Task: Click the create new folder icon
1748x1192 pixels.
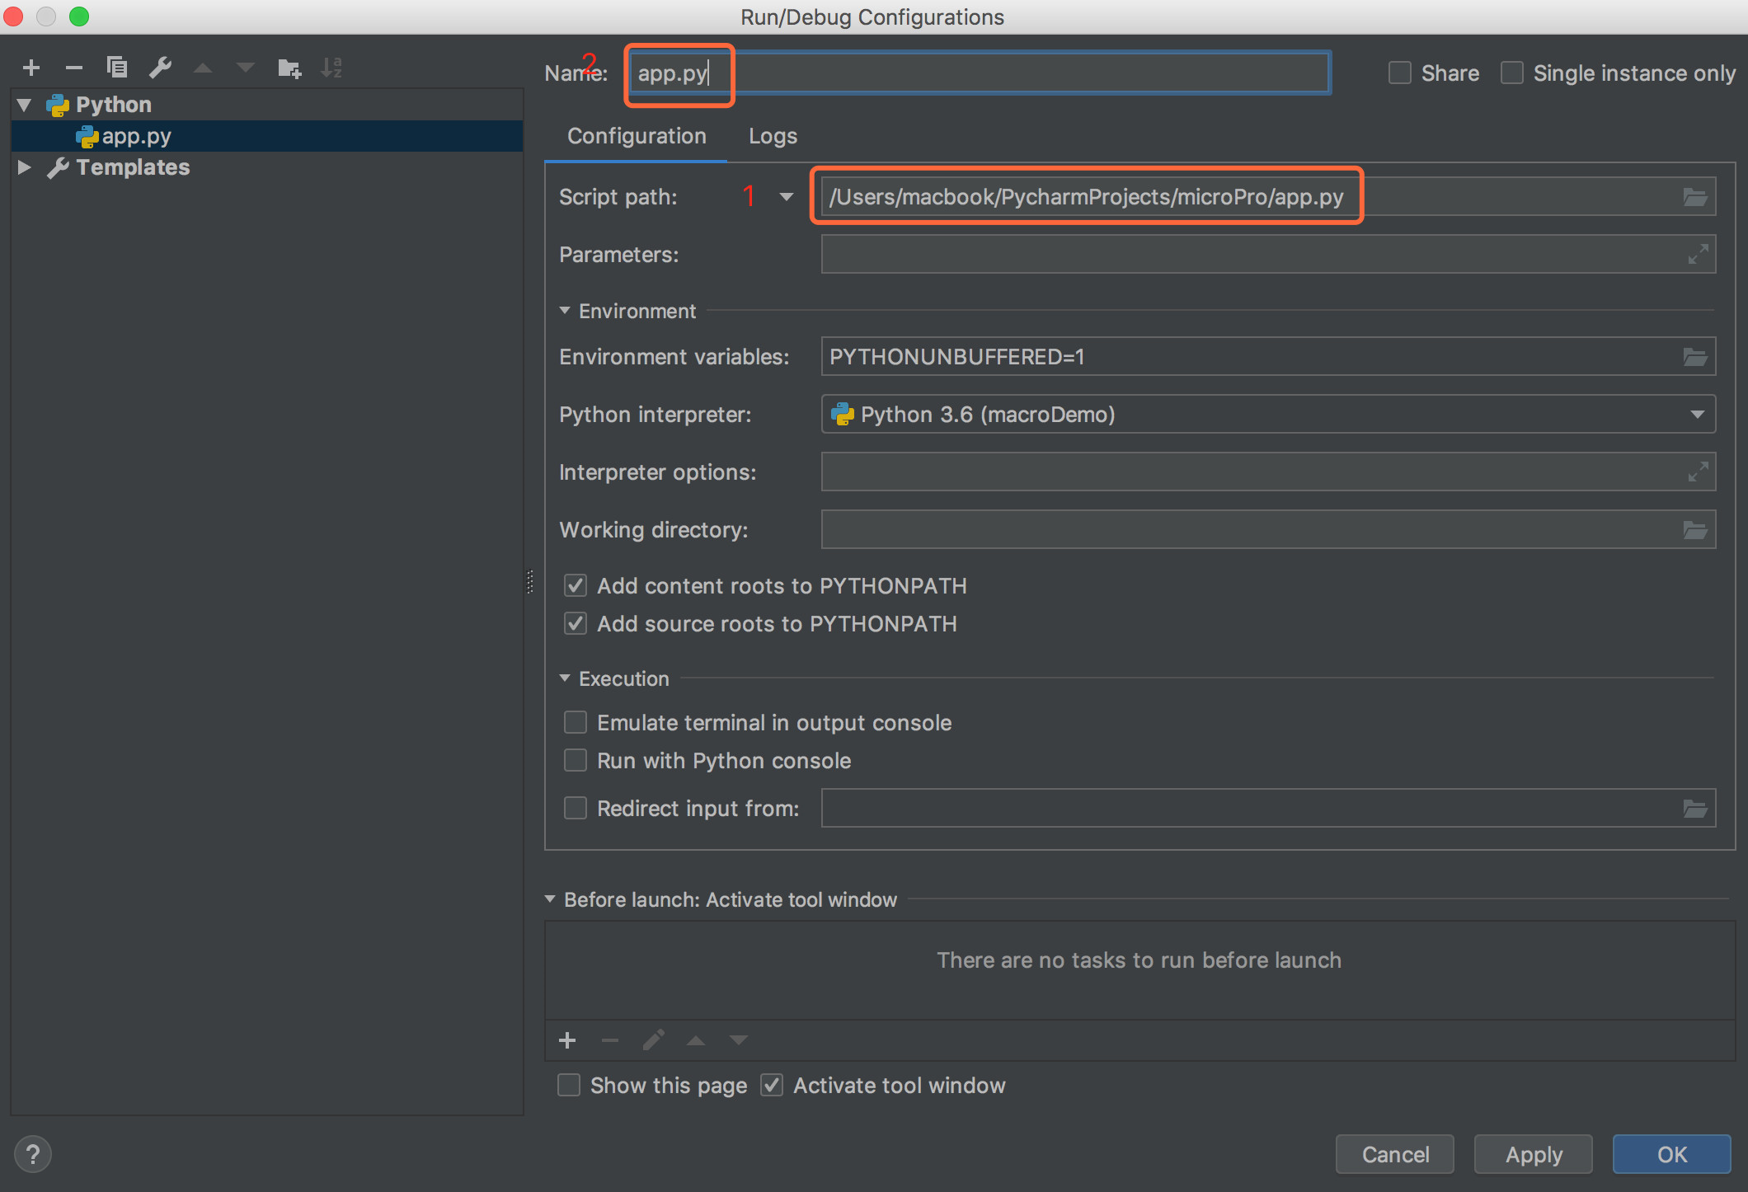Action: tap(289, 68)
